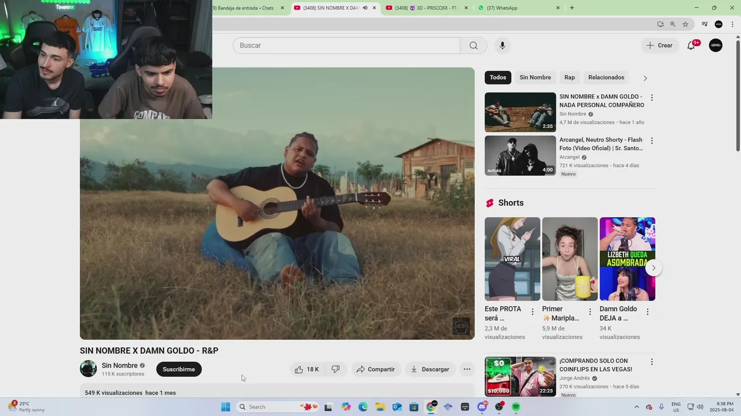Click the Descargar button
741x416 pixels.
click(x=430, y=369)
